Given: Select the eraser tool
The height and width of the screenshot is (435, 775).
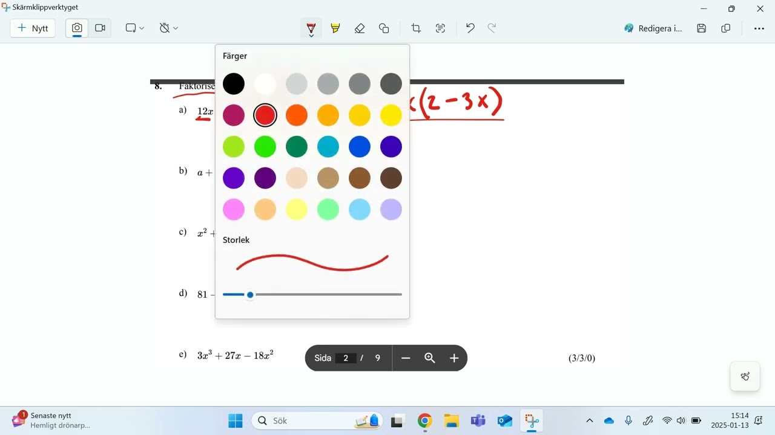Looking at the screenshot, I should [360, 28].
